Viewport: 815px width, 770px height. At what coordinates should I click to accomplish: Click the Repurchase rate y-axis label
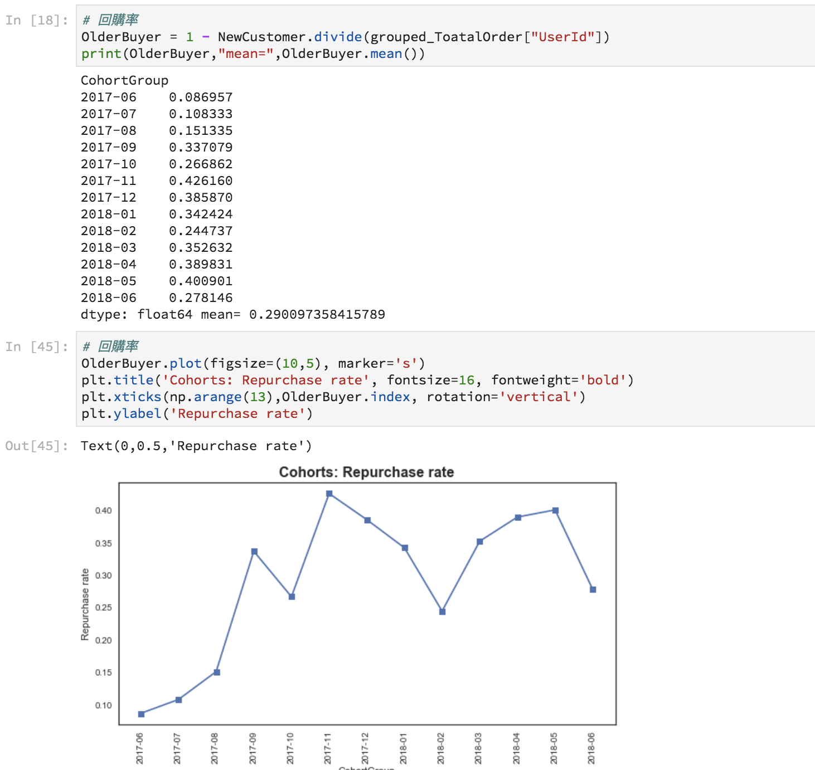click(x=85, y=605)
